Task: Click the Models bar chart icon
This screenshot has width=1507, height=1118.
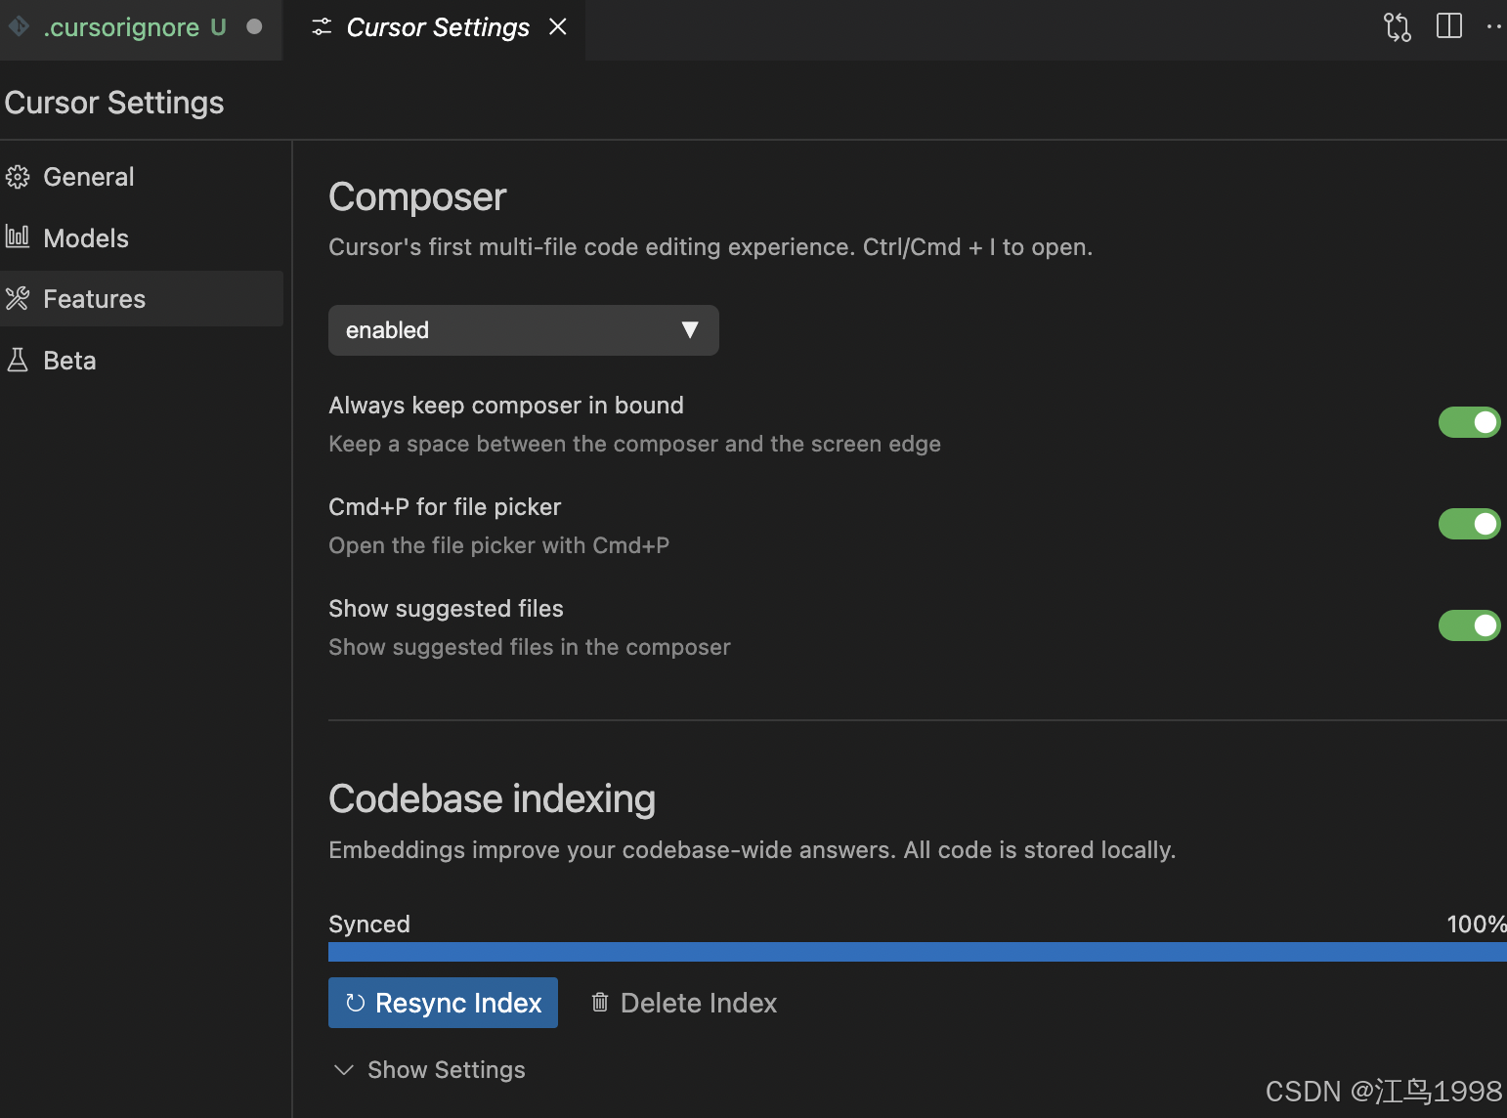Action: tap(18, 236)
